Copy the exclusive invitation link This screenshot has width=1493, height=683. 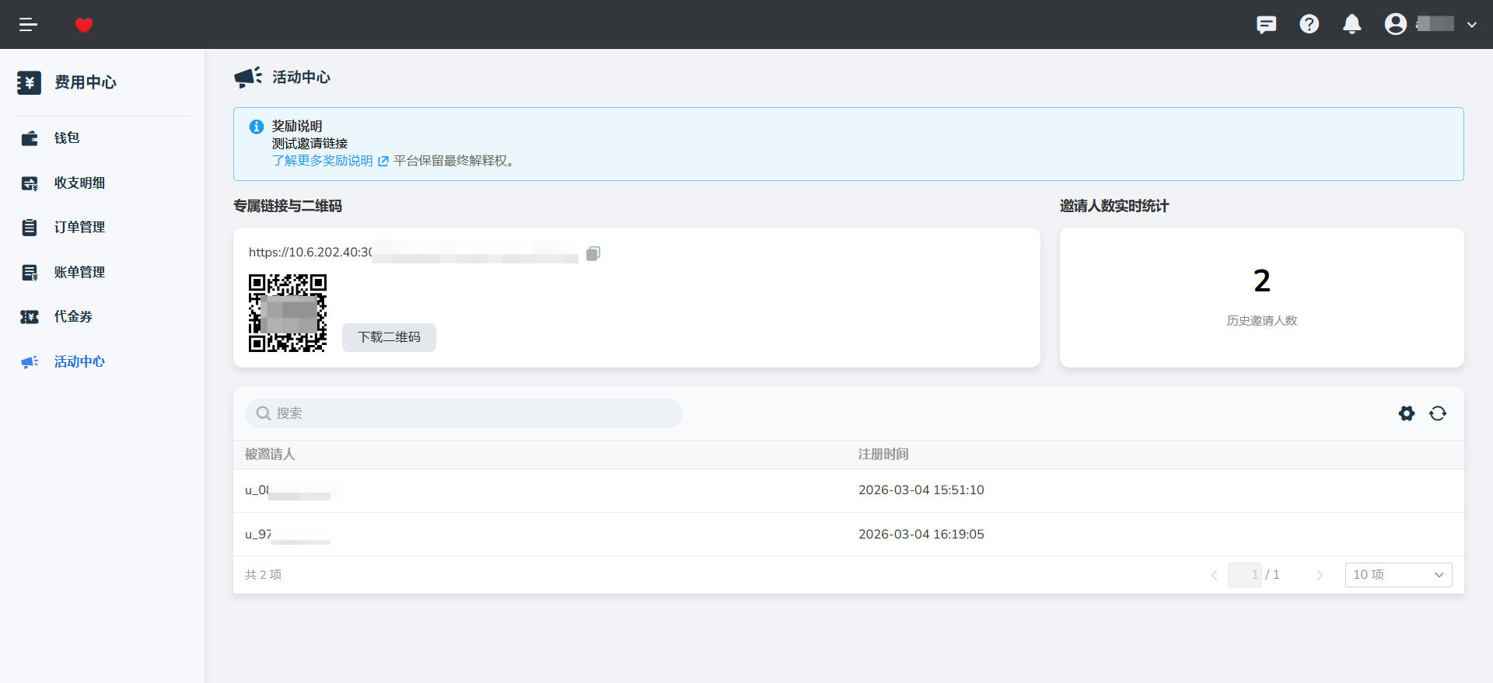click(x=593, y=253)
